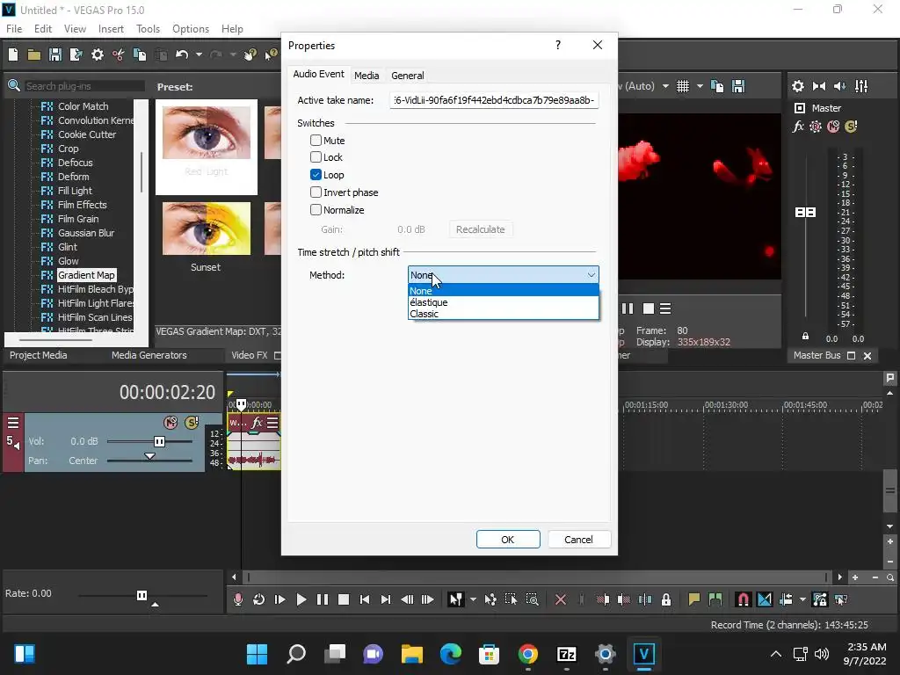Open undo history dropdown arrow
The height and width of the screenshot is (675, 900).
199,54
